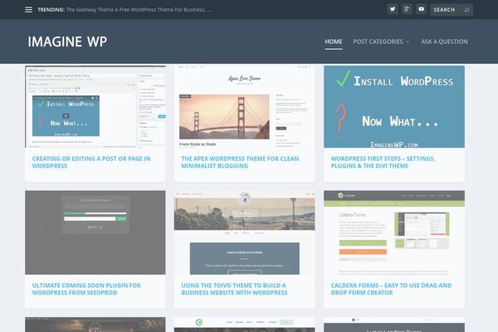Open the Apex theme Golden Gate thumbnail
498x332 pixels.
(x=245, y=107)
